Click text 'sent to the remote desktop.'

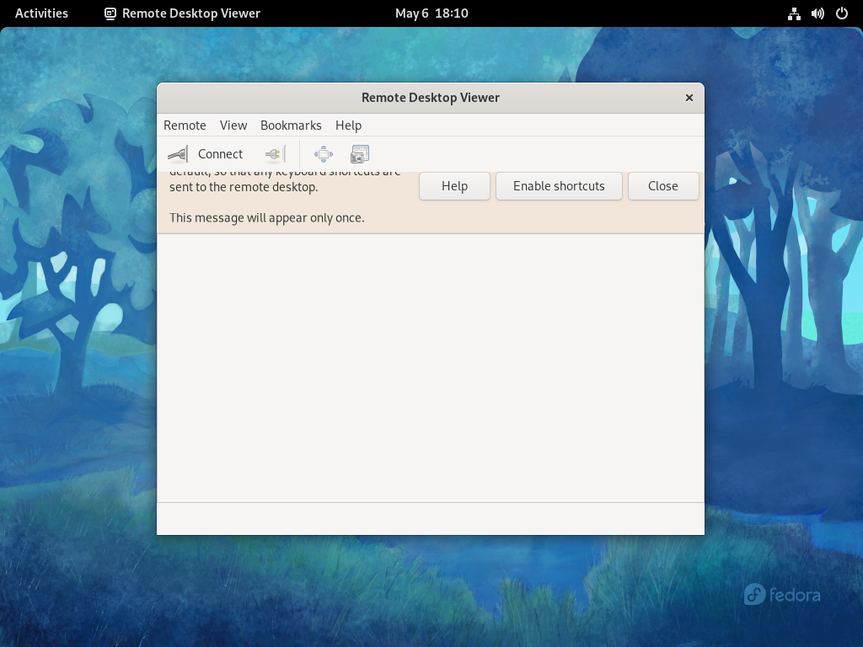244,187
